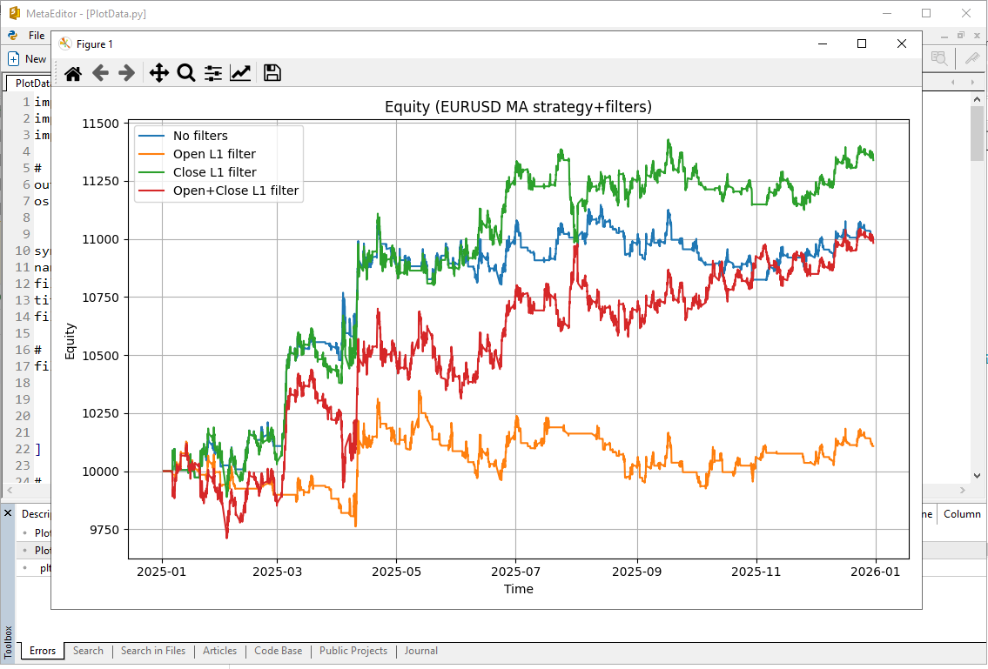Click the New button label
Screen dimensions: 988x669
(36, 58)
